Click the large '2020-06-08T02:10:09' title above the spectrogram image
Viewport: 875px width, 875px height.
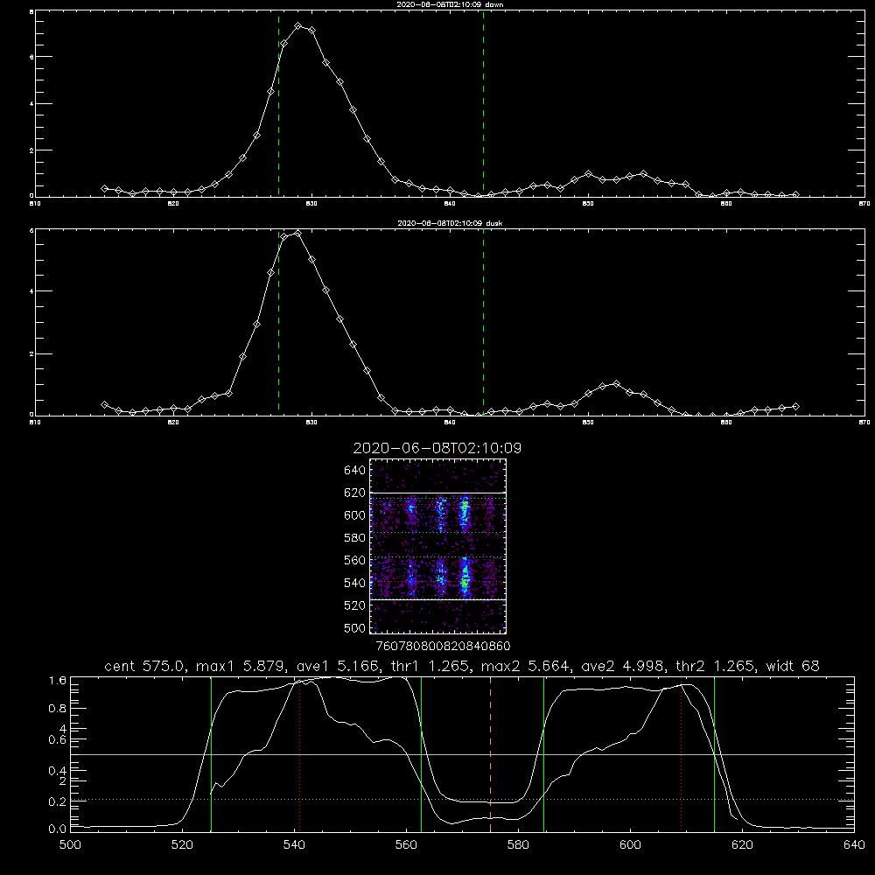[437, 448]
